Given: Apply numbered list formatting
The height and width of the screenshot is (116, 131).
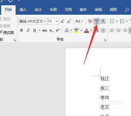Looking at the screenshot, I should [x=122, y=21].
